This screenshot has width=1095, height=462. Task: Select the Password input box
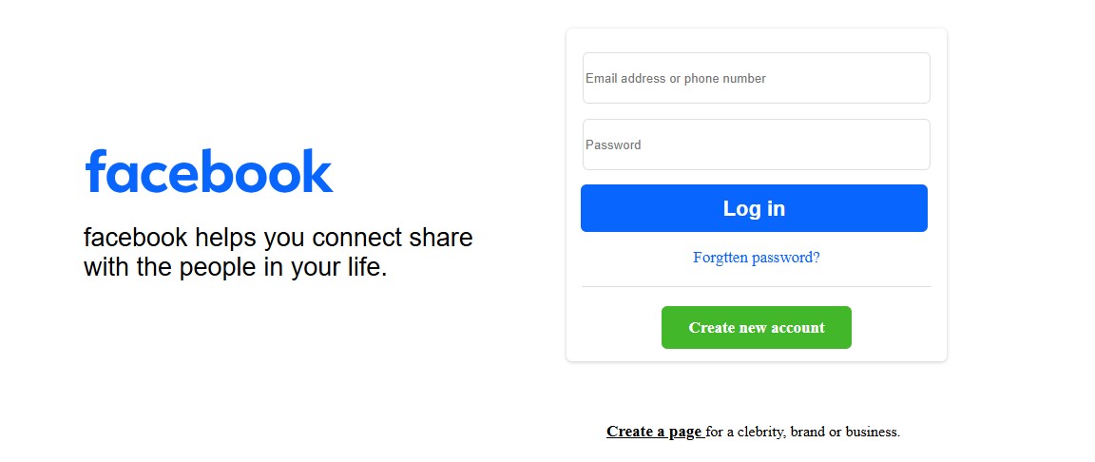tap(757, 144)
